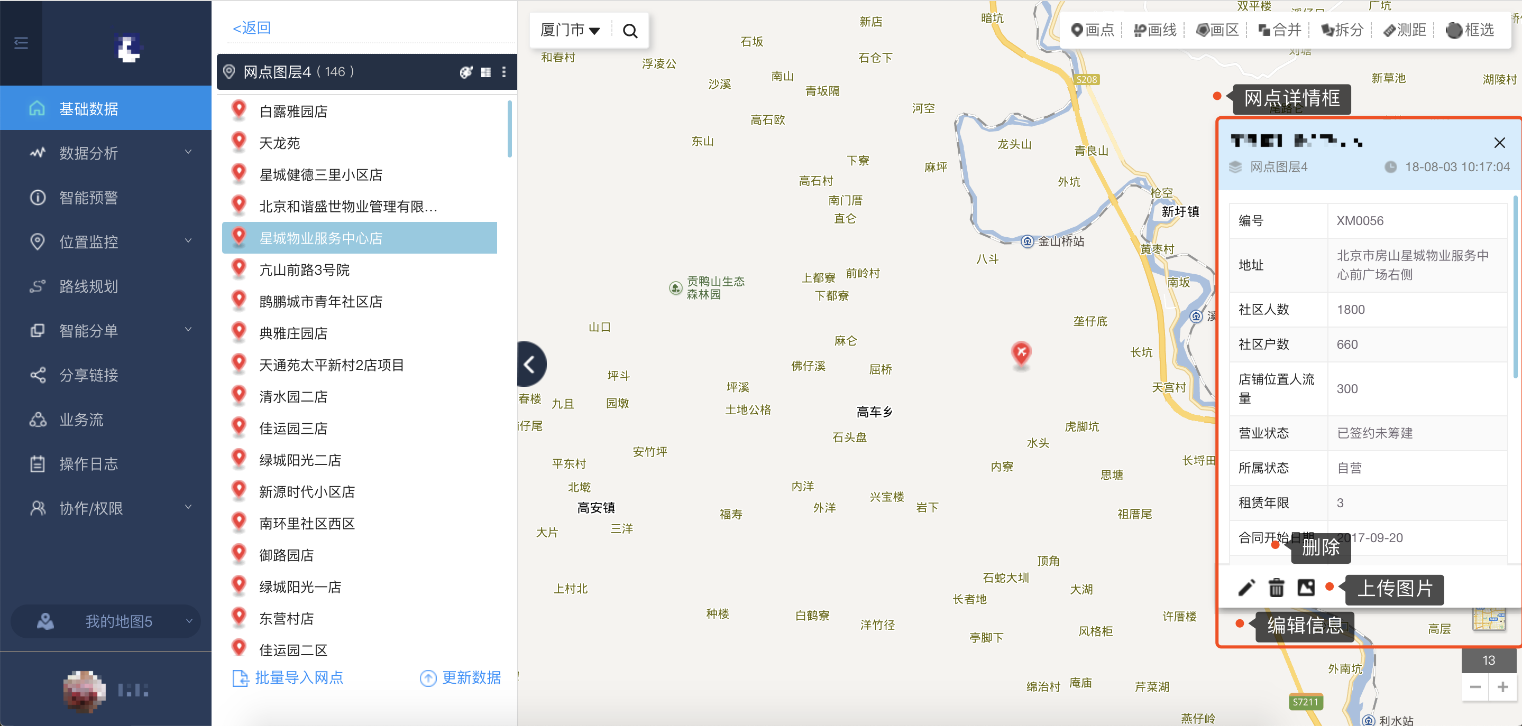The image size is (1522, 726).
Task: Open layer style palette icon
Action: (x=466, y=72)
